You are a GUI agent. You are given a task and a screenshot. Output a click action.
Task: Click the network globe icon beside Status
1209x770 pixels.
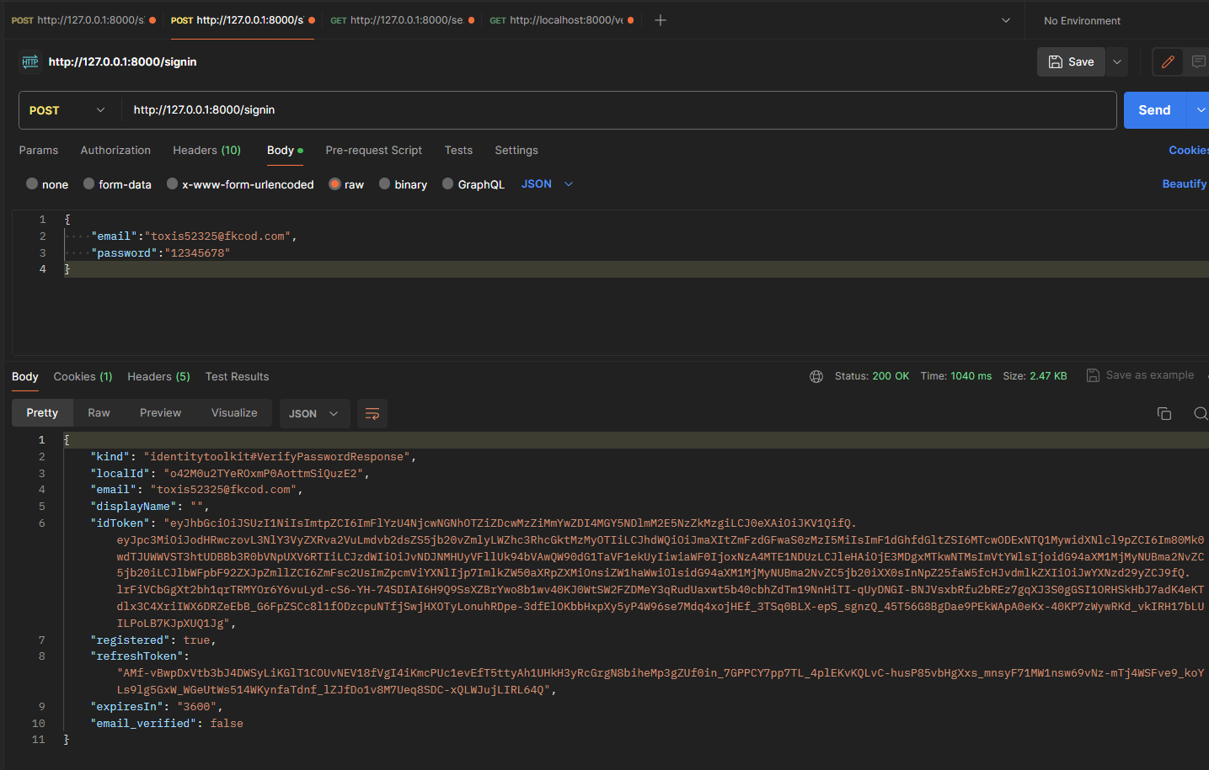pyautogui.click(x=816, y=376)
